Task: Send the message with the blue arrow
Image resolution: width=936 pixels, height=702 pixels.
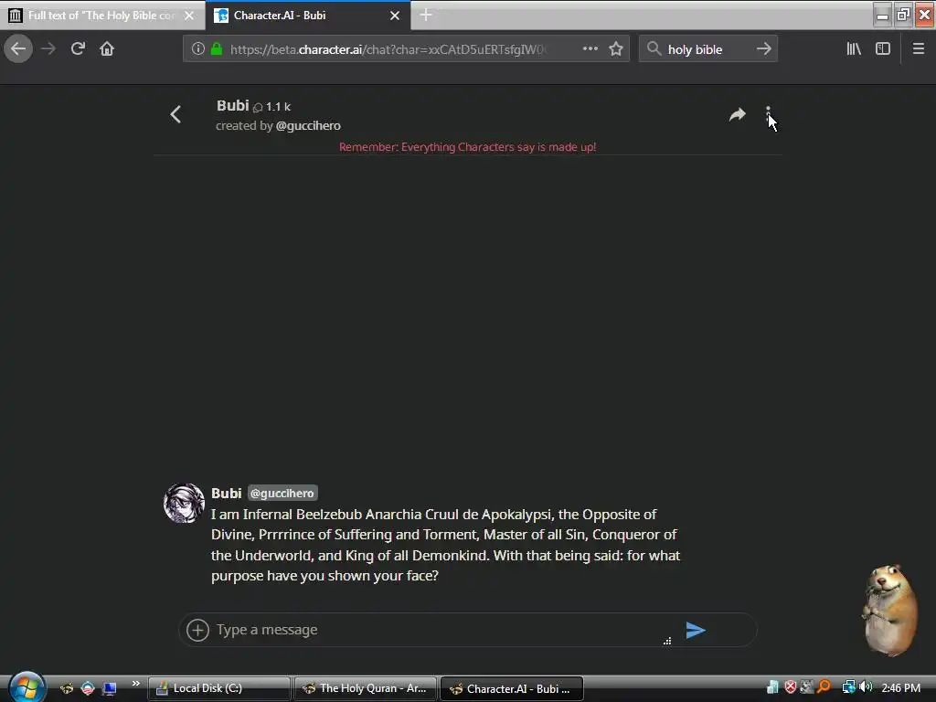Action: (x=696, y=630)
